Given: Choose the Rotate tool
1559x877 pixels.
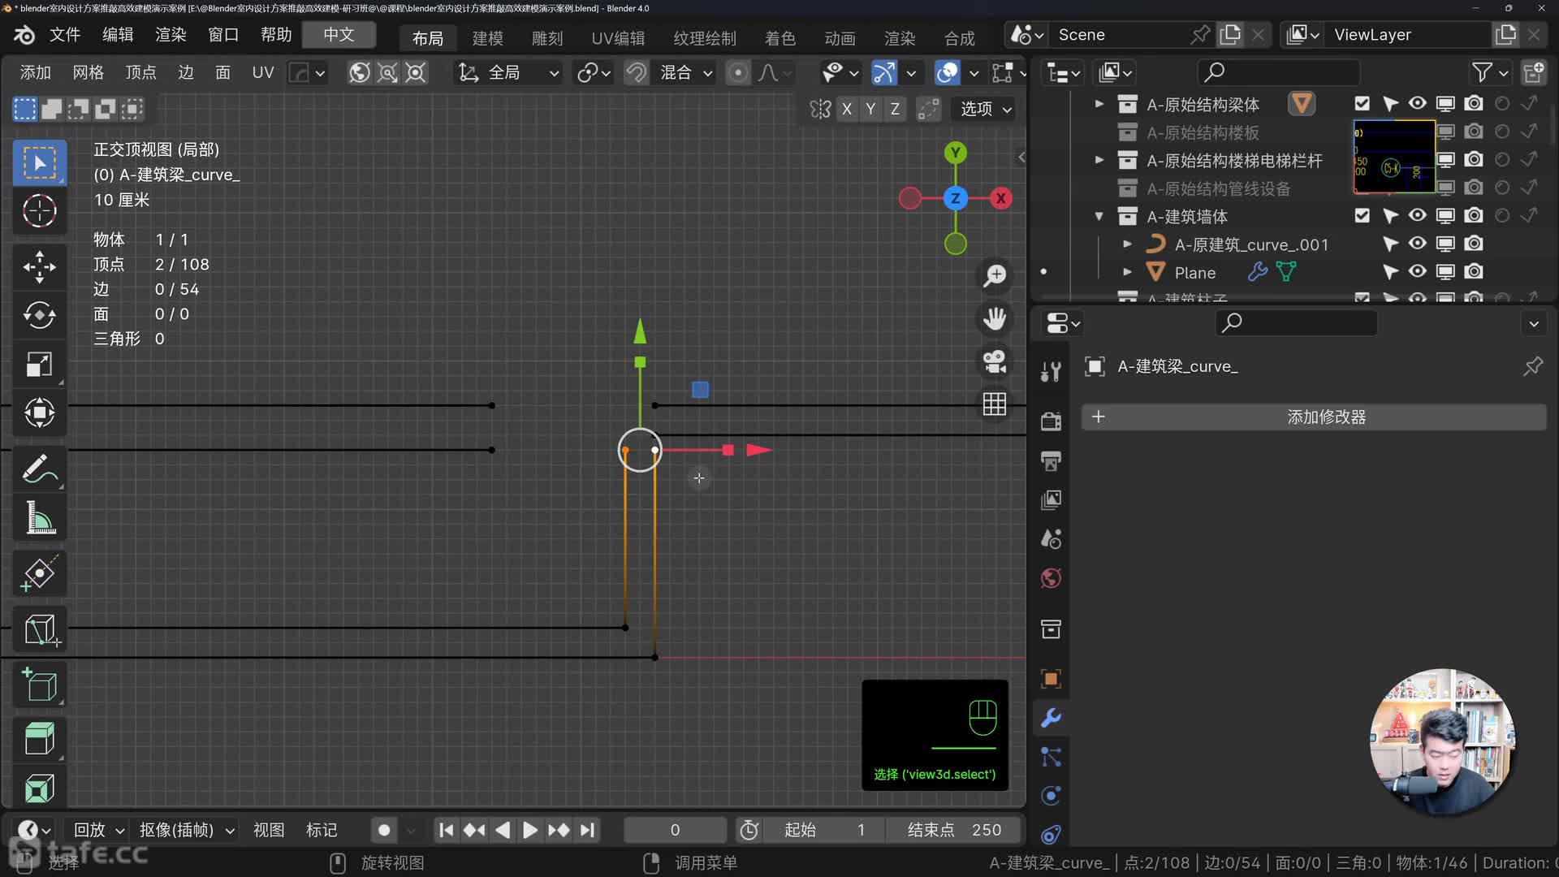Looking at the screenshot, I should coord(39,315).
